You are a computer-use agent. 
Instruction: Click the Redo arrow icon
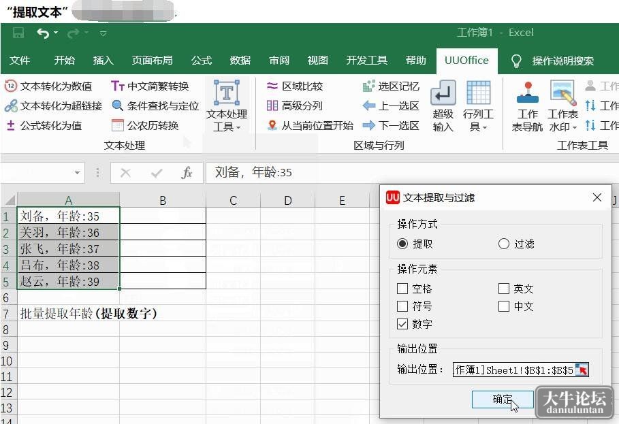(74, 33)
